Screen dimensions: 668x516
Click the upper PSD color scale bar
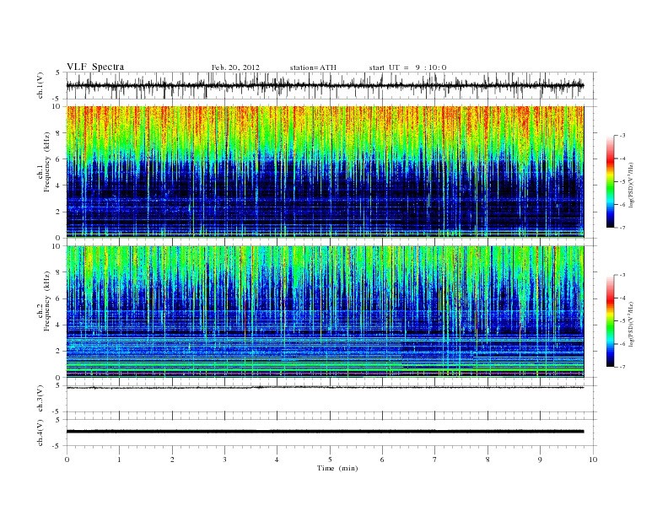(610, 181)
